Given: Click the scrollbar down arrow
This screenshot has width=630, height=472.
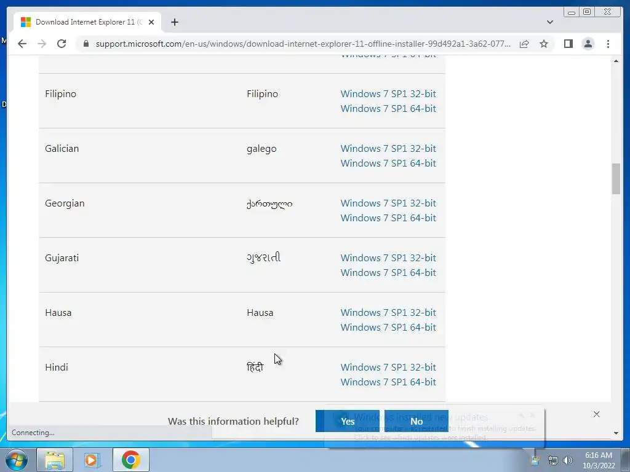Looking at the screenshot, I should click(616, 433).
